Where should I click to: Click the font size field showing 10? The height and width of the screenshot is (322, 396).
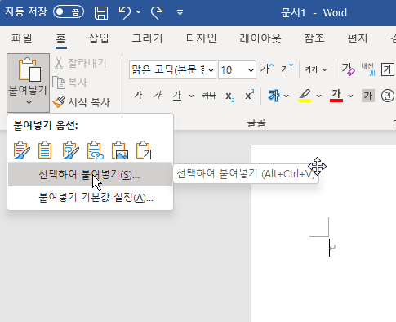[232, 70]
